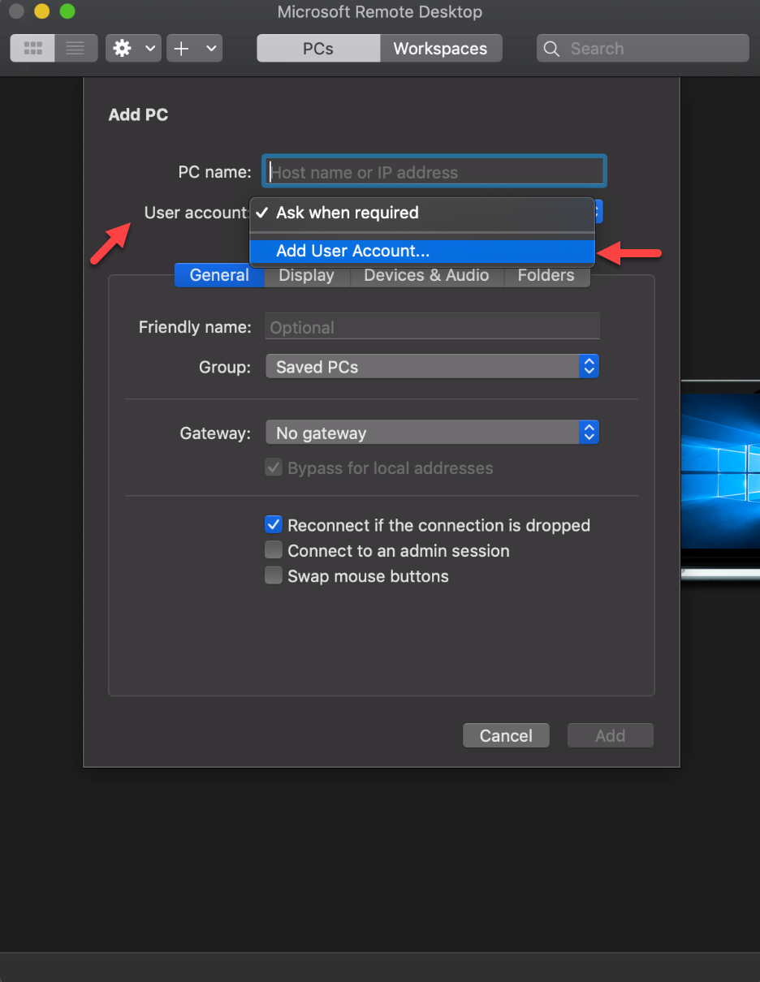Click the search magnifier icon
The height and width of the screenshot is (982, 760).
[x=551, y=49]
